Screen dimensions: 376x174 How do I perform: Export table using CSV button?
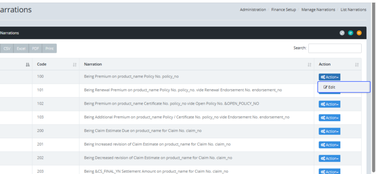click(x=7, y=49)
